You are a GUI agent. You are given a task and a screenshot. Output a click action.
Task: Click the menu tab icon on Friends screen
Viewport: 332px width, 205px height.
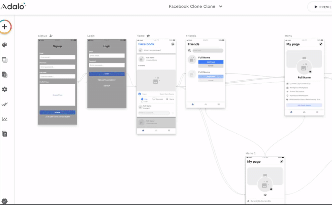click(x=218, y=104)
